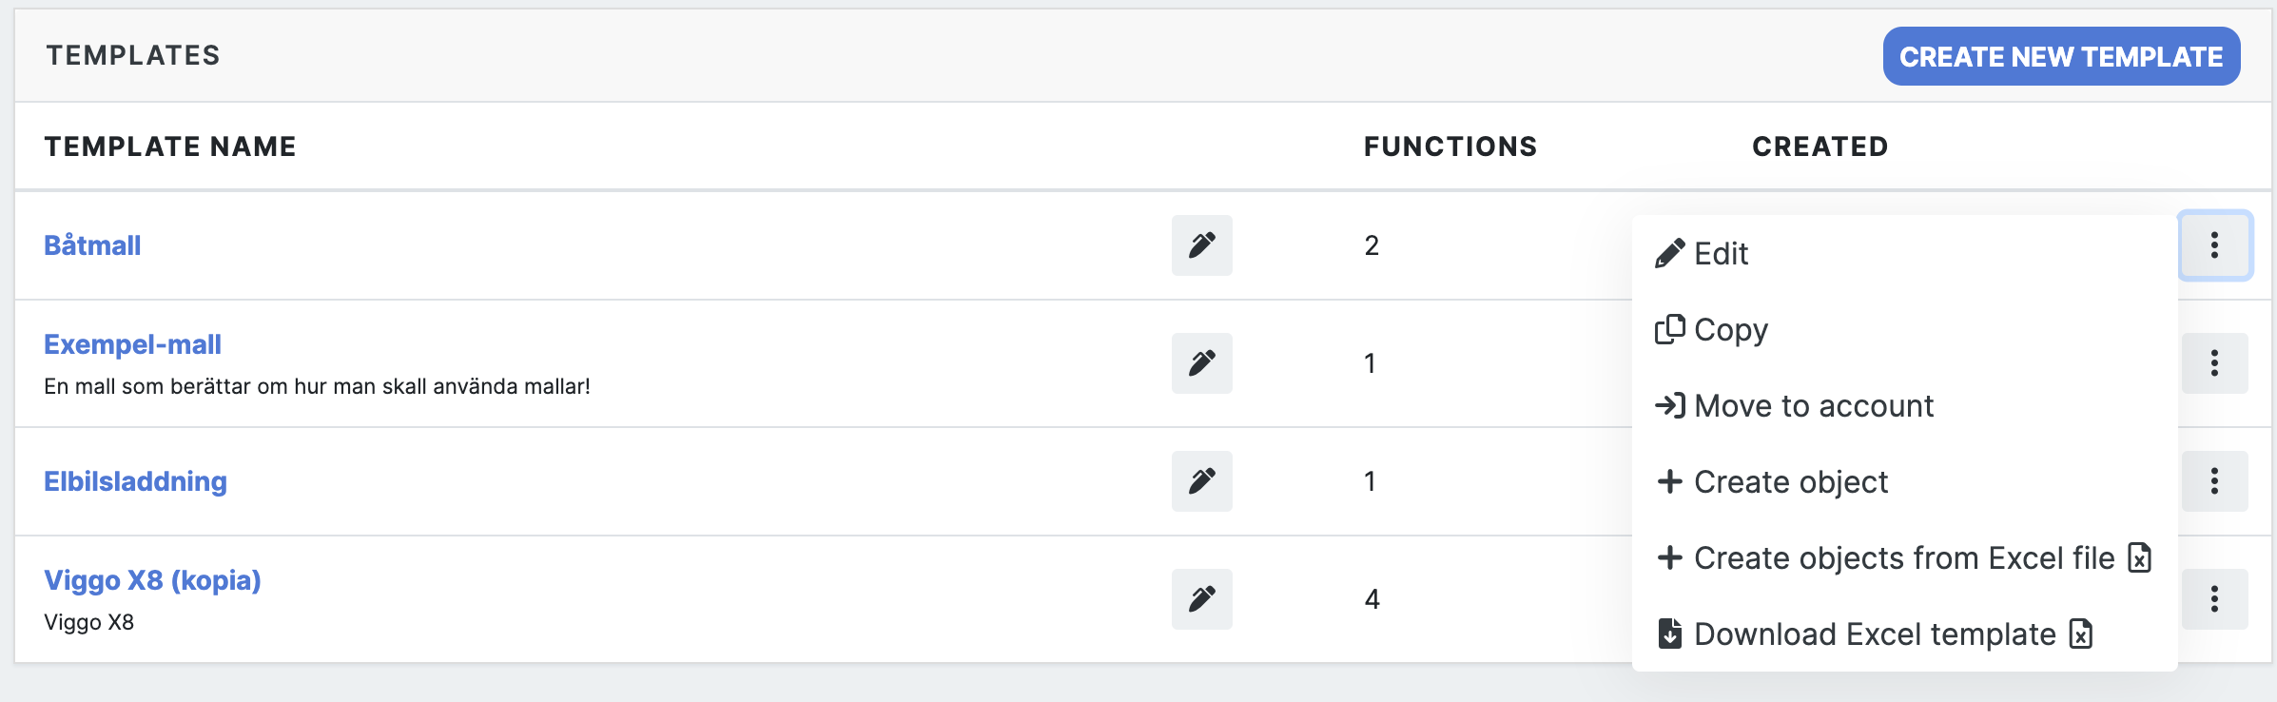The width and height of the screenshot is (2277, 702).
Task: Click the pencil edit icon for Båtmall
Action: pos(1201,245)
